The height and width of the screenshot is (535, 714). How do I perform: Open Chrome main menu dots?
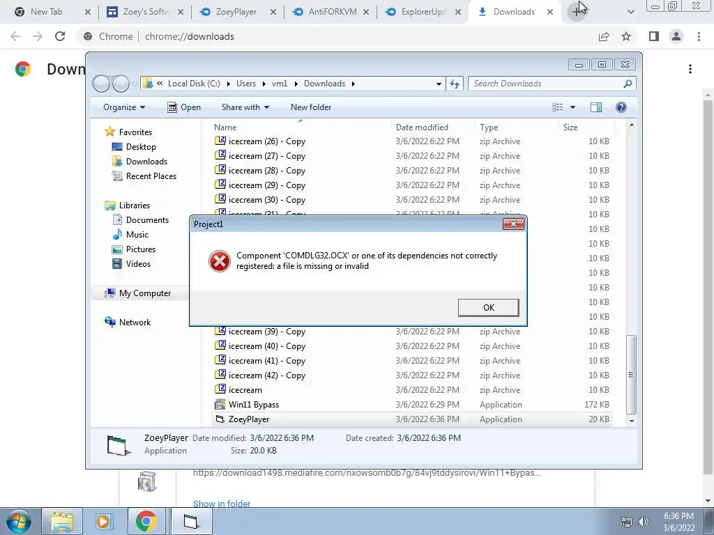click(x=699, y=36)
